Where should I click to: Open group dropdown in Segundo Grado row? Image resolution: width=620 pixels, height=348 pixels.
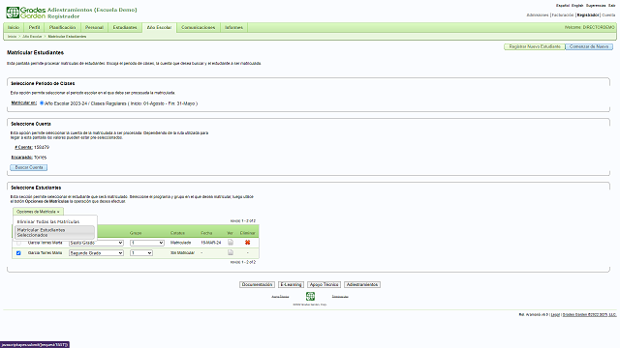(141, 253)
